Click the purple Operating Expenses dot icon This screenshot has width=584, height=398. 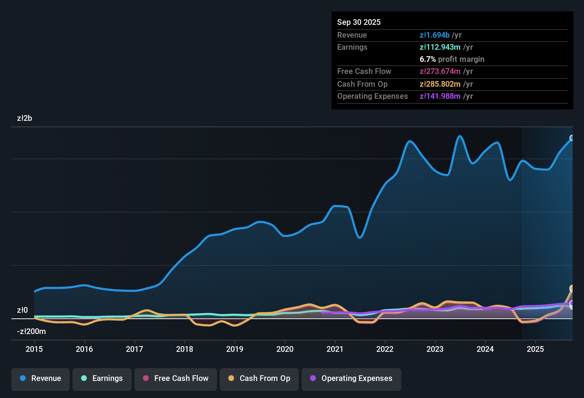tap(313, 379)
